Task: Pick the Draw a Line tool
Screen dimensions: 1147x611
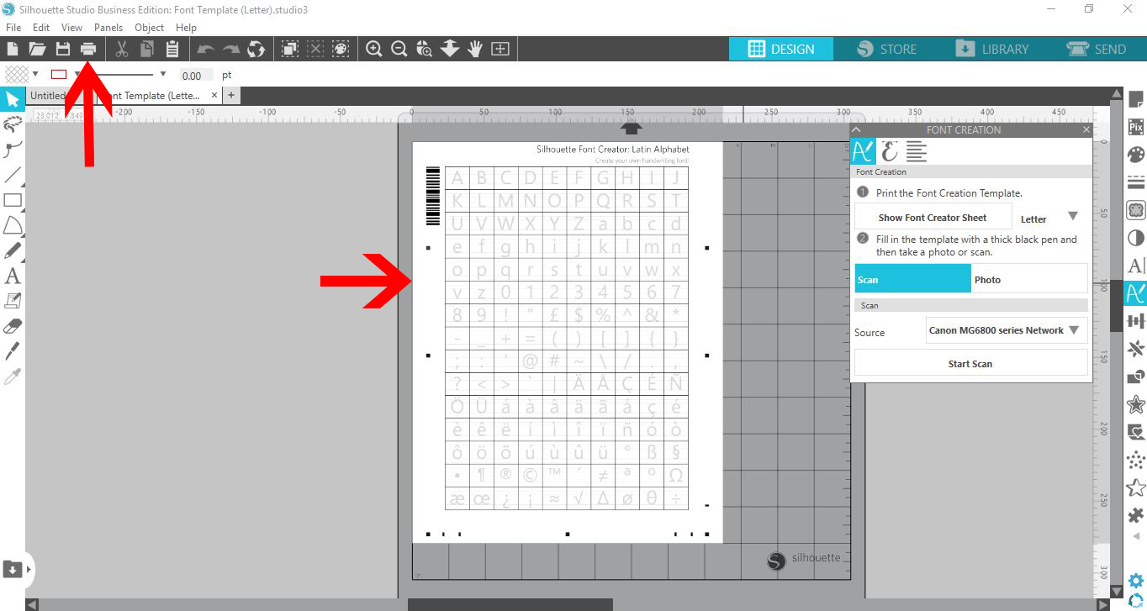Action: point(13,176)
